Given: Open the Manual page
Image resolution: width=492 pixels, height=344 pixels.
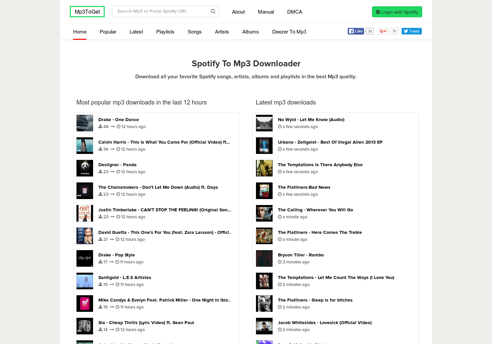Looking at the screenshot, I should click(266, 12).
